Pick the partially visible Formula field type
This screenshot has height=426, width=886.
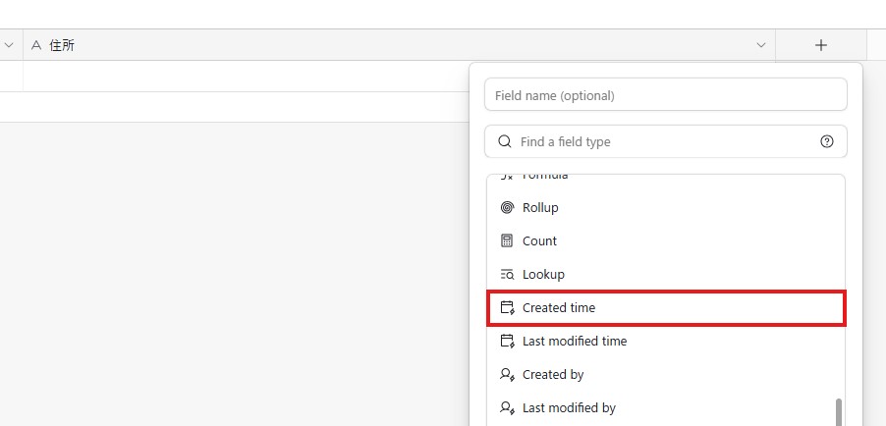click(544, 178)
